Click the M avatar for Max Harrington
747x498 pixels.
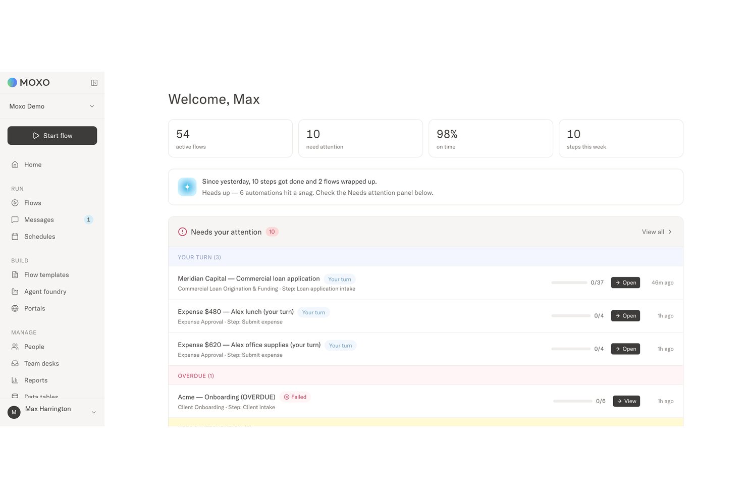pyautogui.click(x=14, y=412)
